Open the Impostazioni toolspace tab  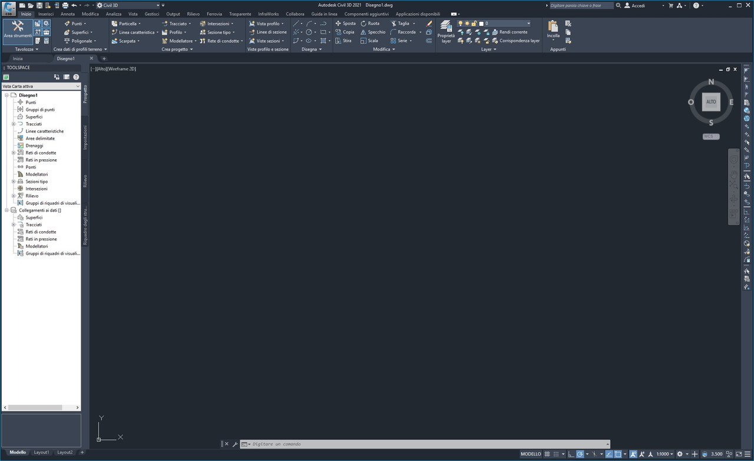85,137
